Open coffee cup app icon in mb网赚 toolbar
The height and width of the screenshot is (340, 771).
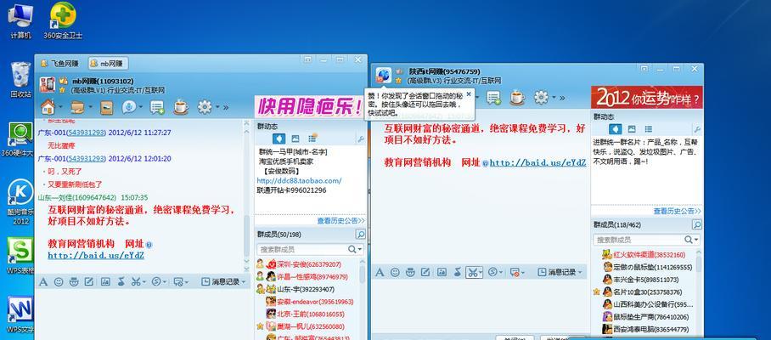(181, 107)
